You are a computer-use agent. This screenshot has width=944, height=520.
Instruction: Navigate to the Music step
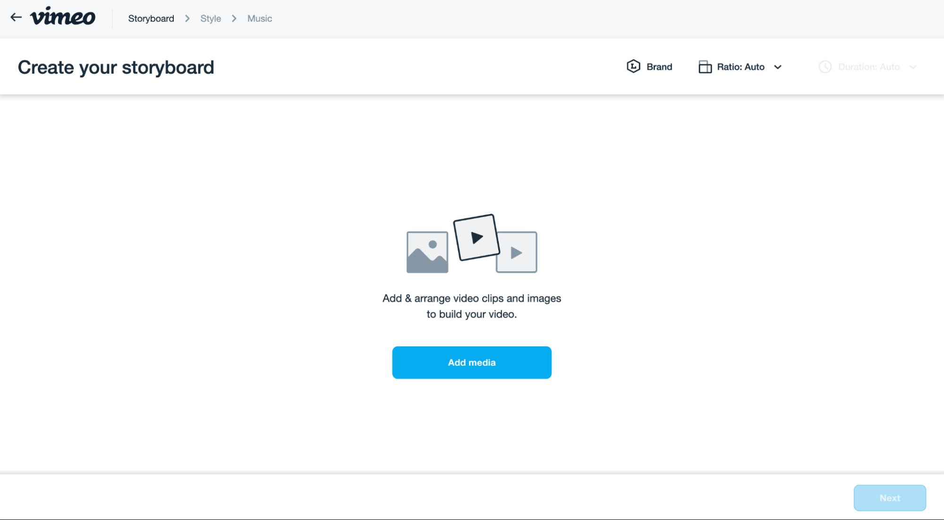pyautogui.click(x=259, y=18)
